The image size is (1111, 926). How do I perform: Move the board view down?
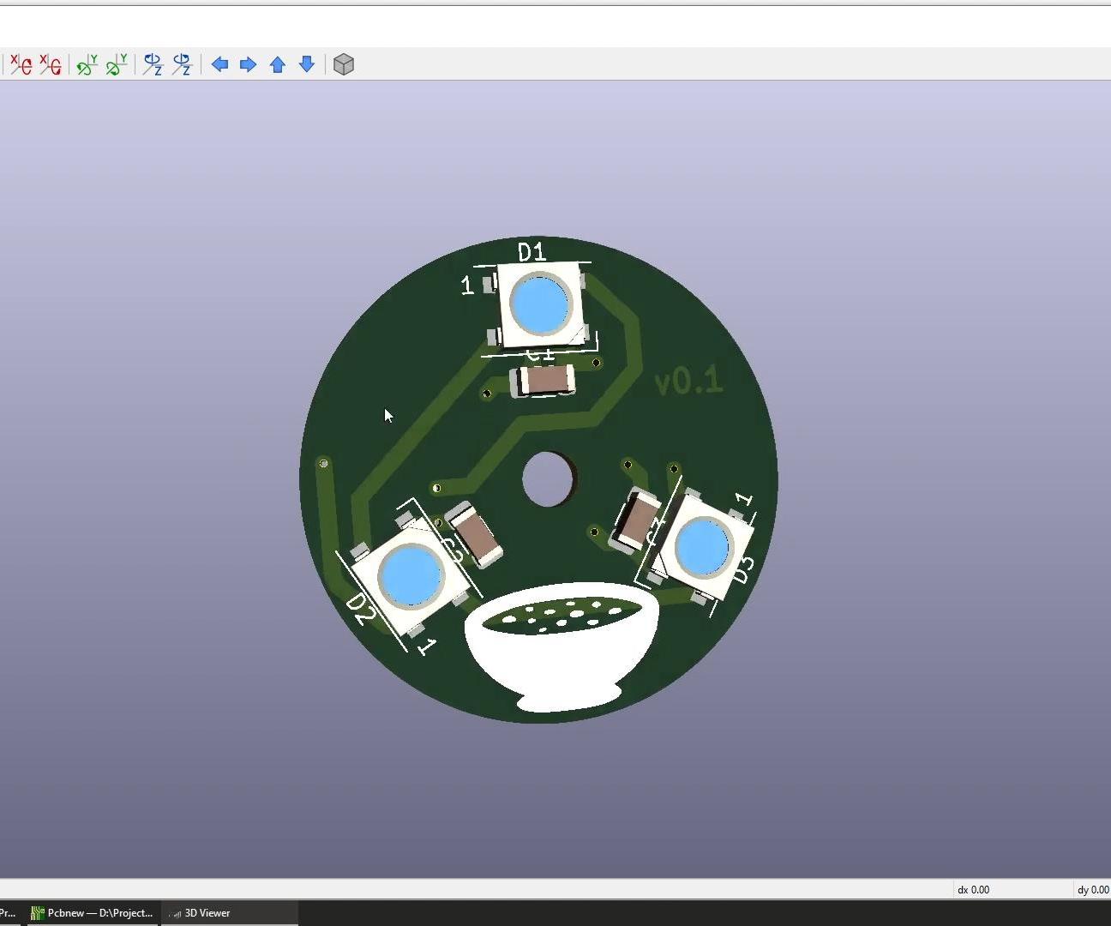(306, 64)
